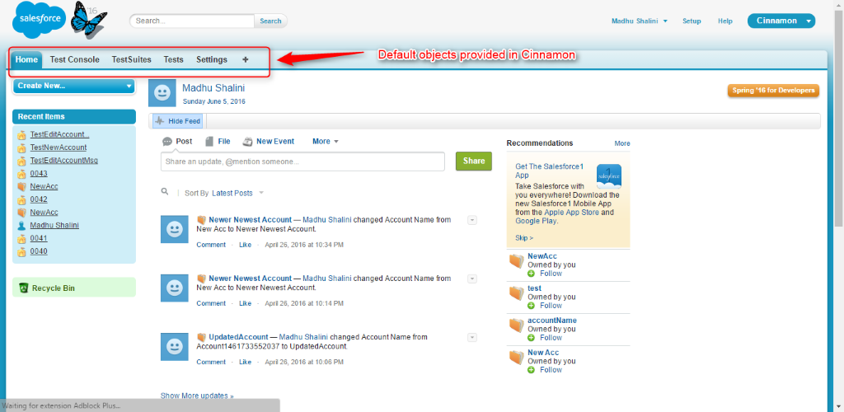Click account icon before Newer Newest Account 10:34 post
844x412 pixels.
(x=201, y=219)
